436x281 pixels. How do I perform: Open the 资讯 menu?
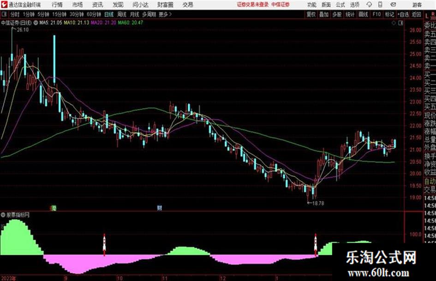(x=98, y=5)
